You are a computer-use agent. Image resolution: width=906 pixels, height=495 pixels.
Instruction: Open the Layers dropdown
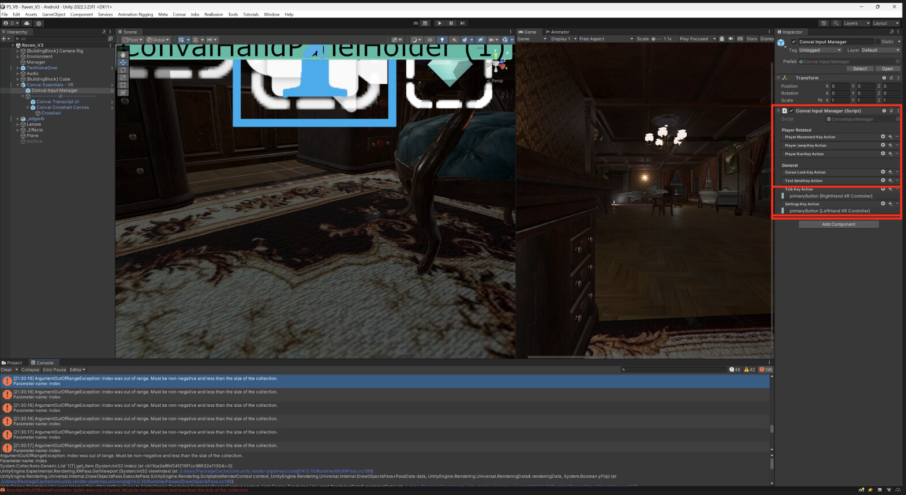856,23
